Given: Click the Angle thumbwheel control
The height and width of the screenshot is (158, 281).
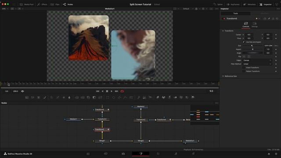Looking at the screenshot, I should [x=252, y=53].
